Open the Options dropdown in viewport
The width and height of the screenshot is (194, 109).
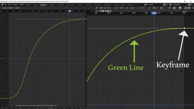(x=186, y=11)
